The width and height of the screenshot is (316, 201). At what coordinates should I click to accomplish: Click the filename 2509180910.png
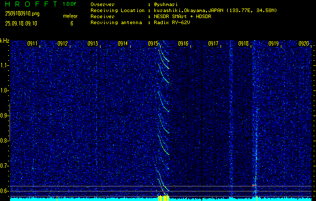(x=23, y=14)
